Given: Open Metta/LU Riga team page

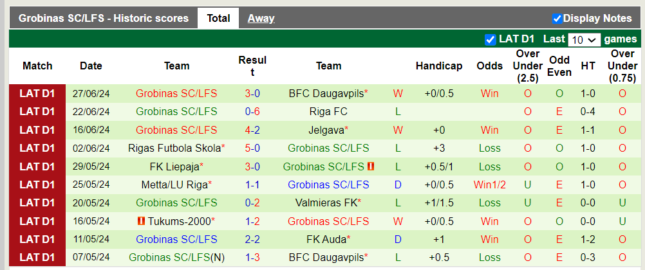Looking at the screenshot, I should coord(174,184).
